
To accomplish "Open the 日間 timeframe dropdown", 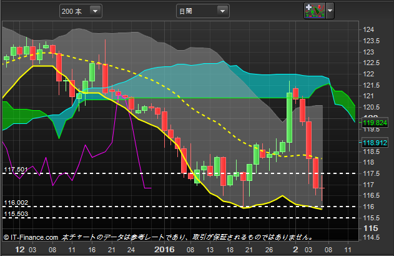I will tap(203, 11).
